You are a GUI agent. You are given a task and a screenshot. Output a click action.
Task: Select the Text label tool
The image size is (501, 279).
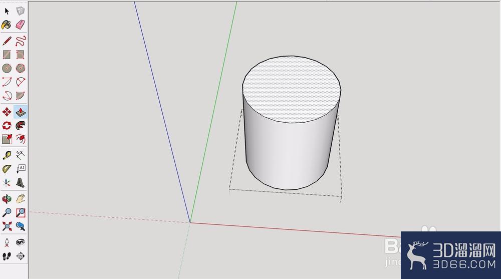[x=21, y=169]
